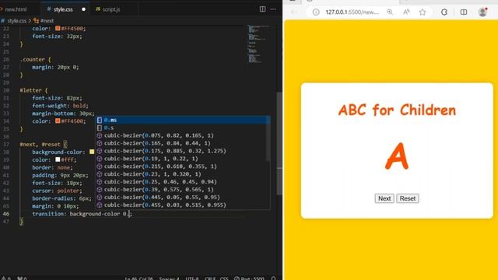Click browser back arrow button
This screenshot has height=280, width=498.
tap(294, 12)
